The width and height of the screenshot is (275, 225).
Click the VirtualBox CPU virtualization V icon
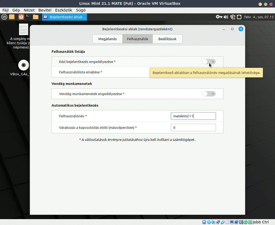241,222
